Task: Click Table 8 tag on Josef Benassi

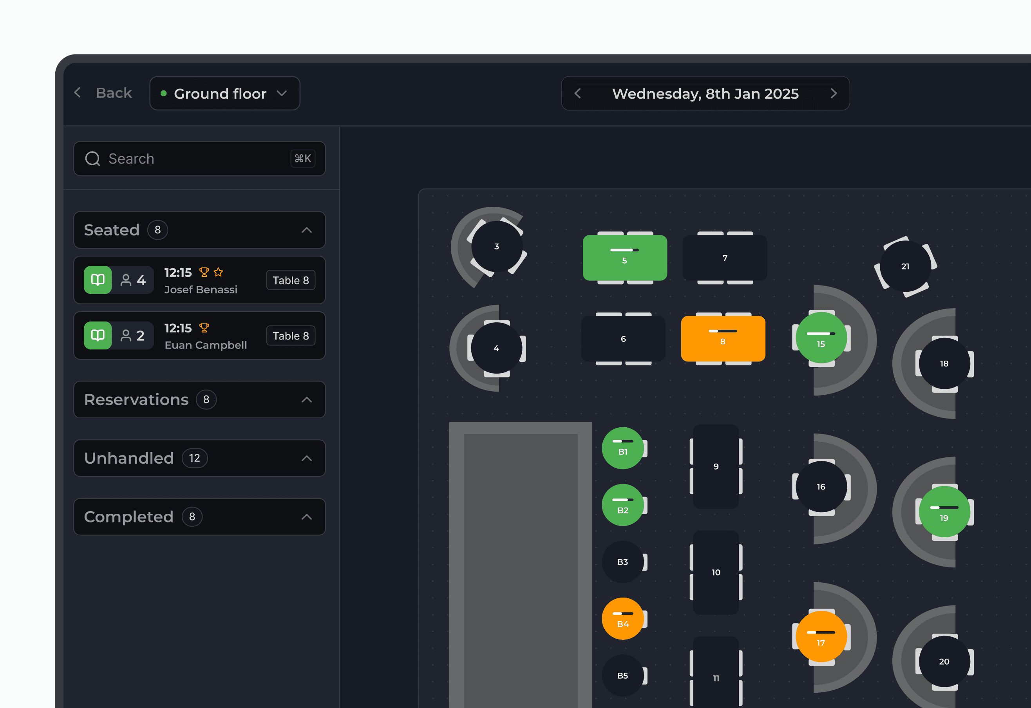Action: coord(291,280)
